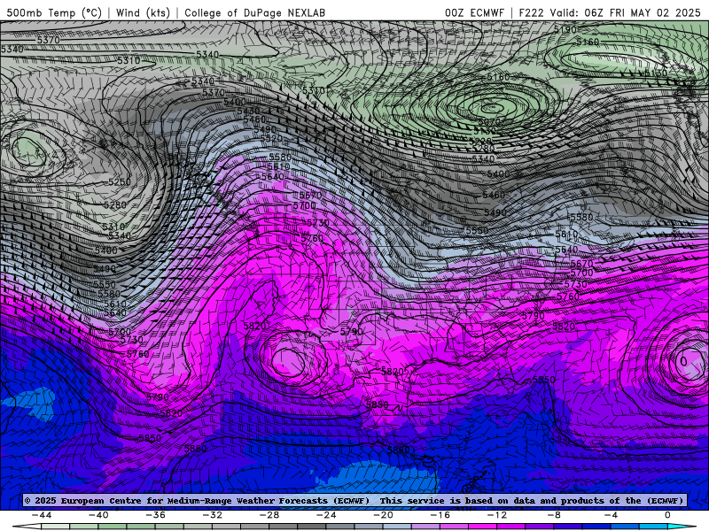Image resolution: width=709 pixels, height=531 pixels.
Task: Click the "5070" contour label inside the low
Action: tap(489, 122)
